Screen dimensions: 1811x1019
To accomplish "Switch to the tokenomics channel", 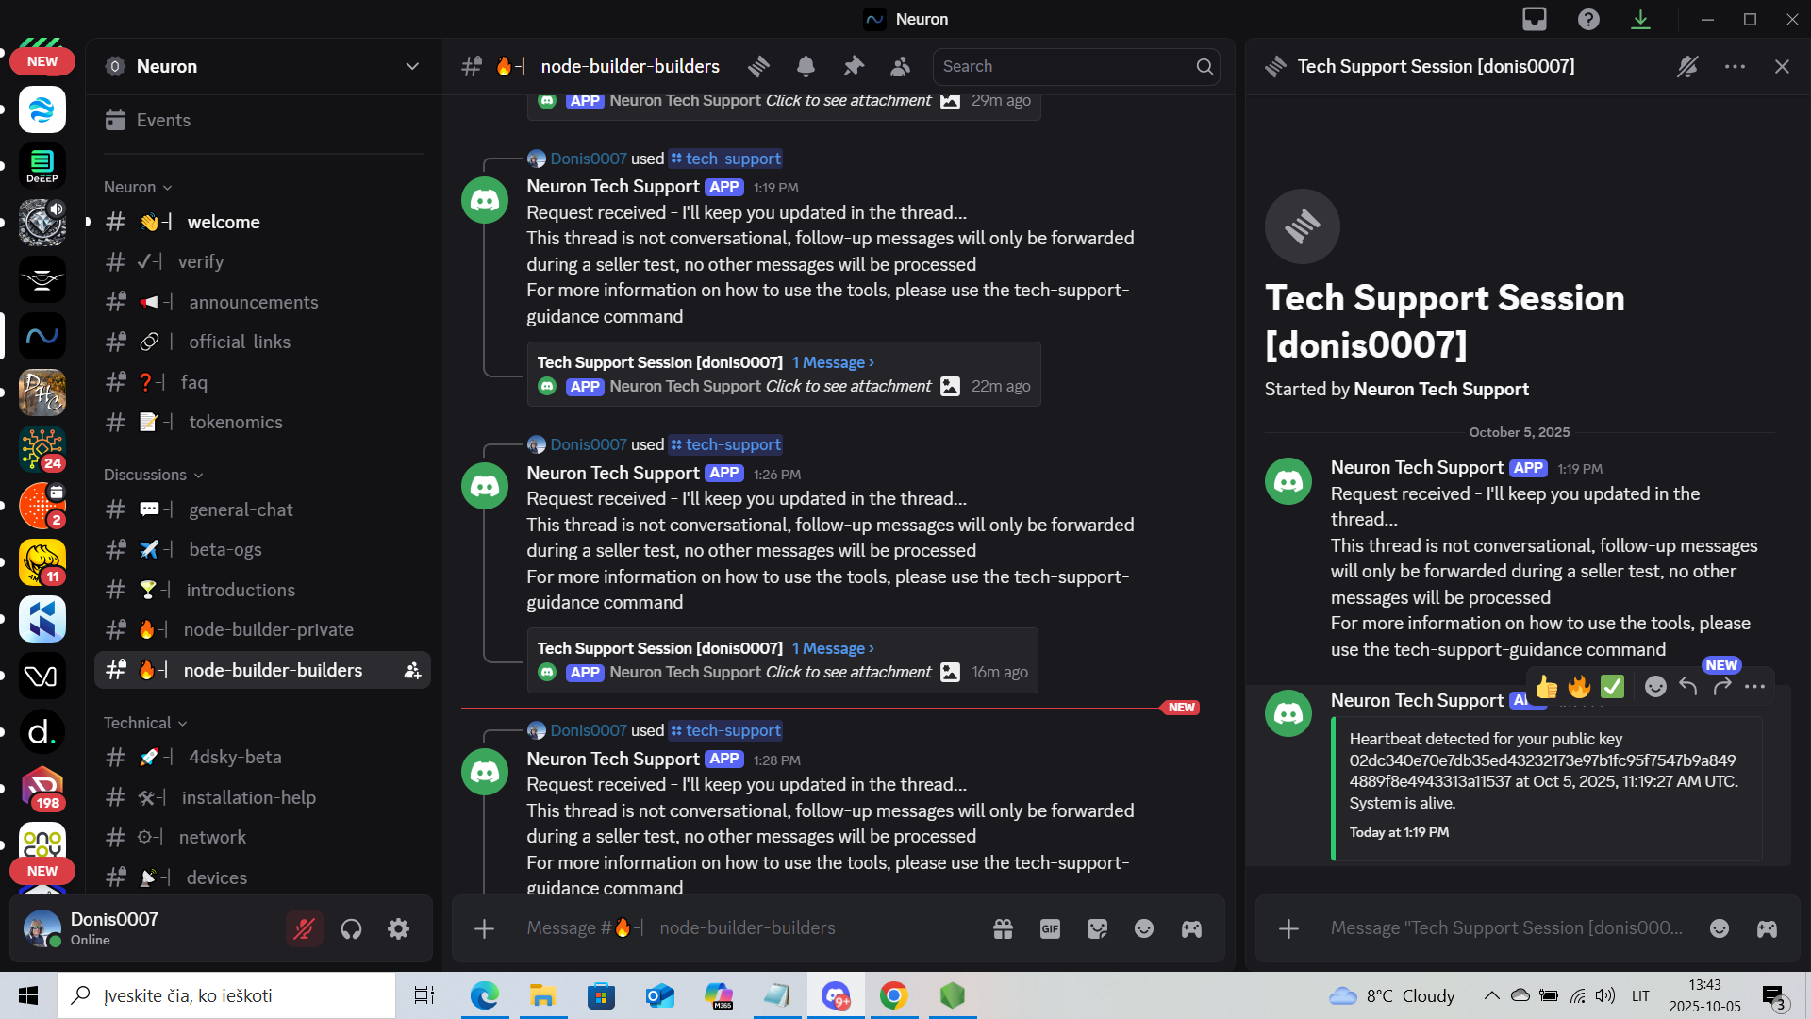I will pyautogui.click(x=263, y=422).
